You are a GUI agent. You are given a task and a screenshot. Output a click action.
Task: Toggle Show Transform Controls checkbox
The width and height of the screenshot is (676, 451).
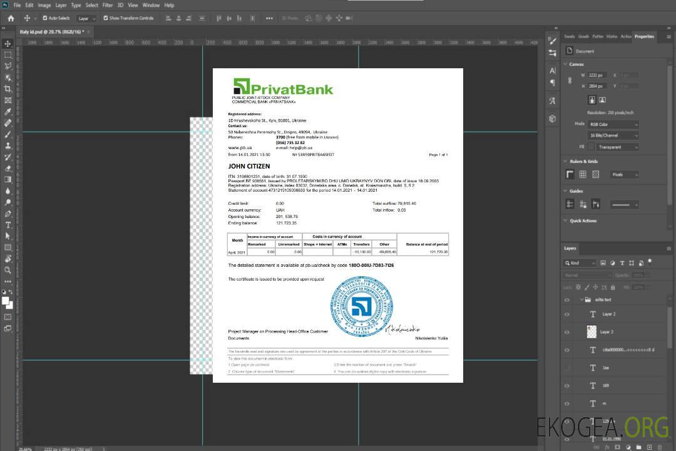(x=106, y=18)
